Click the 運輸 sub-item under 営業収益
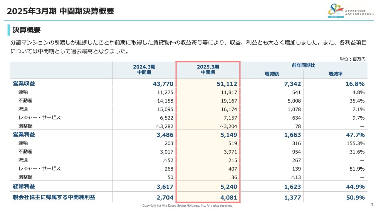The width and height of the screenshot is (376, 211). coord(23,92)
